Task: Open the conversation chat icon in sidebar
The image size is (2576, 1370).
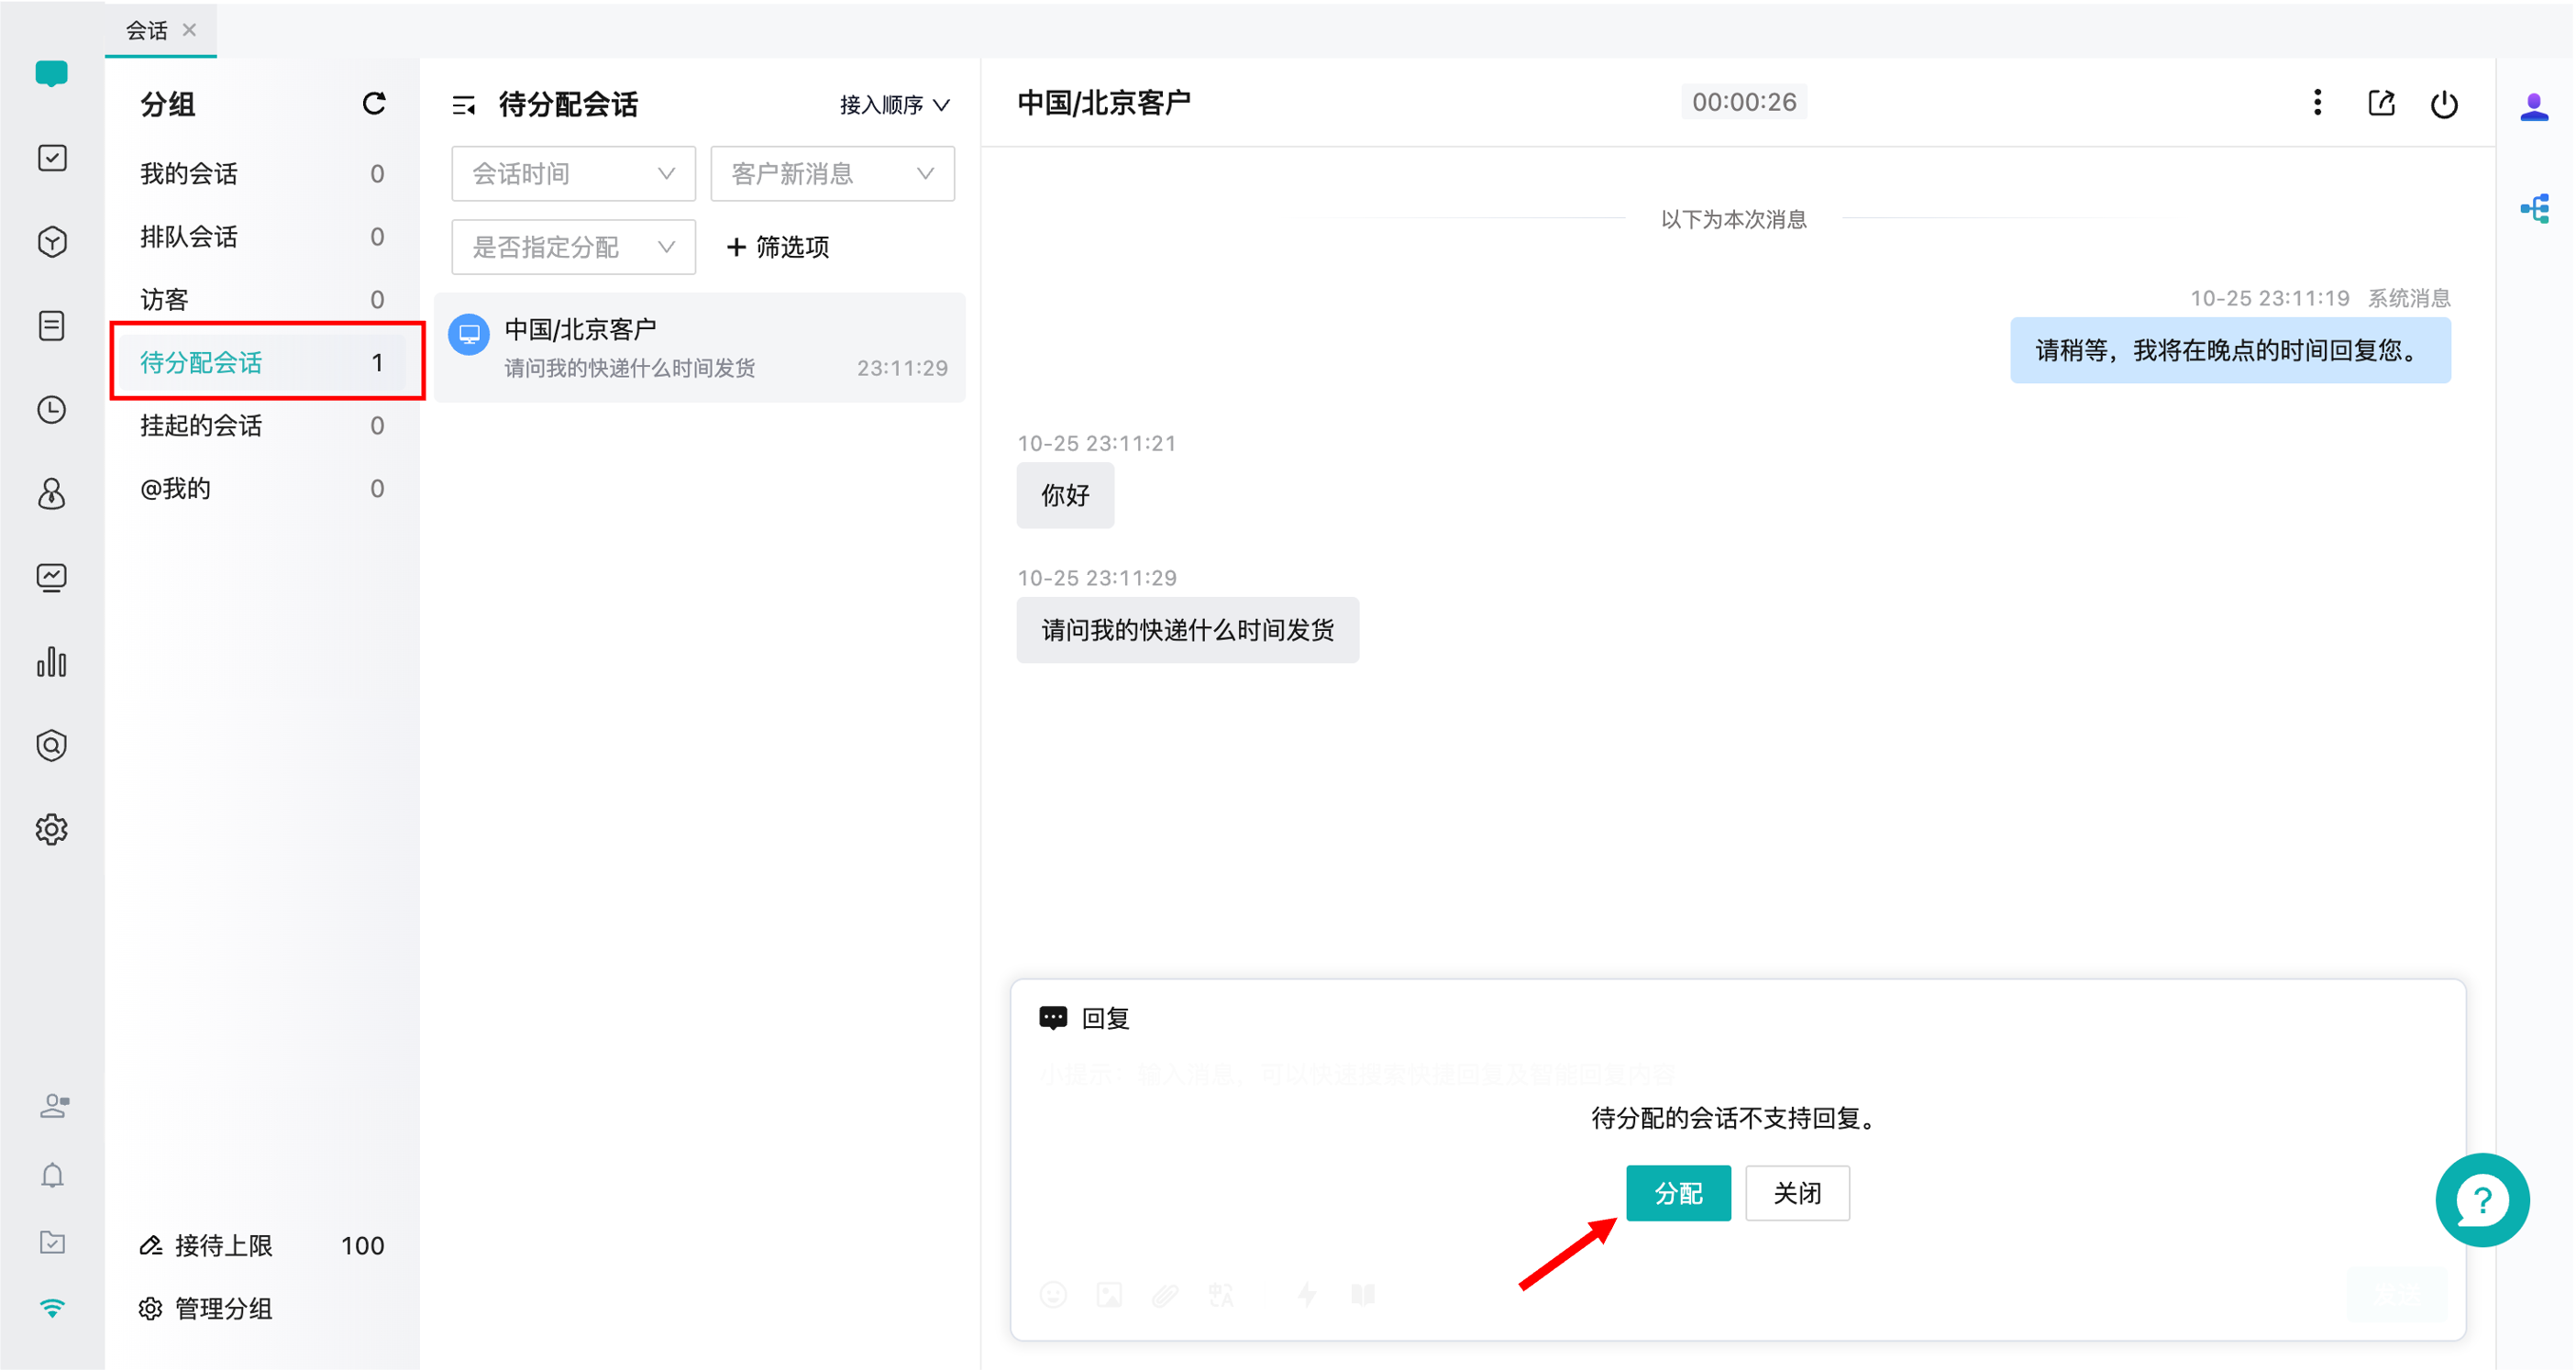Action: [52, 73]
